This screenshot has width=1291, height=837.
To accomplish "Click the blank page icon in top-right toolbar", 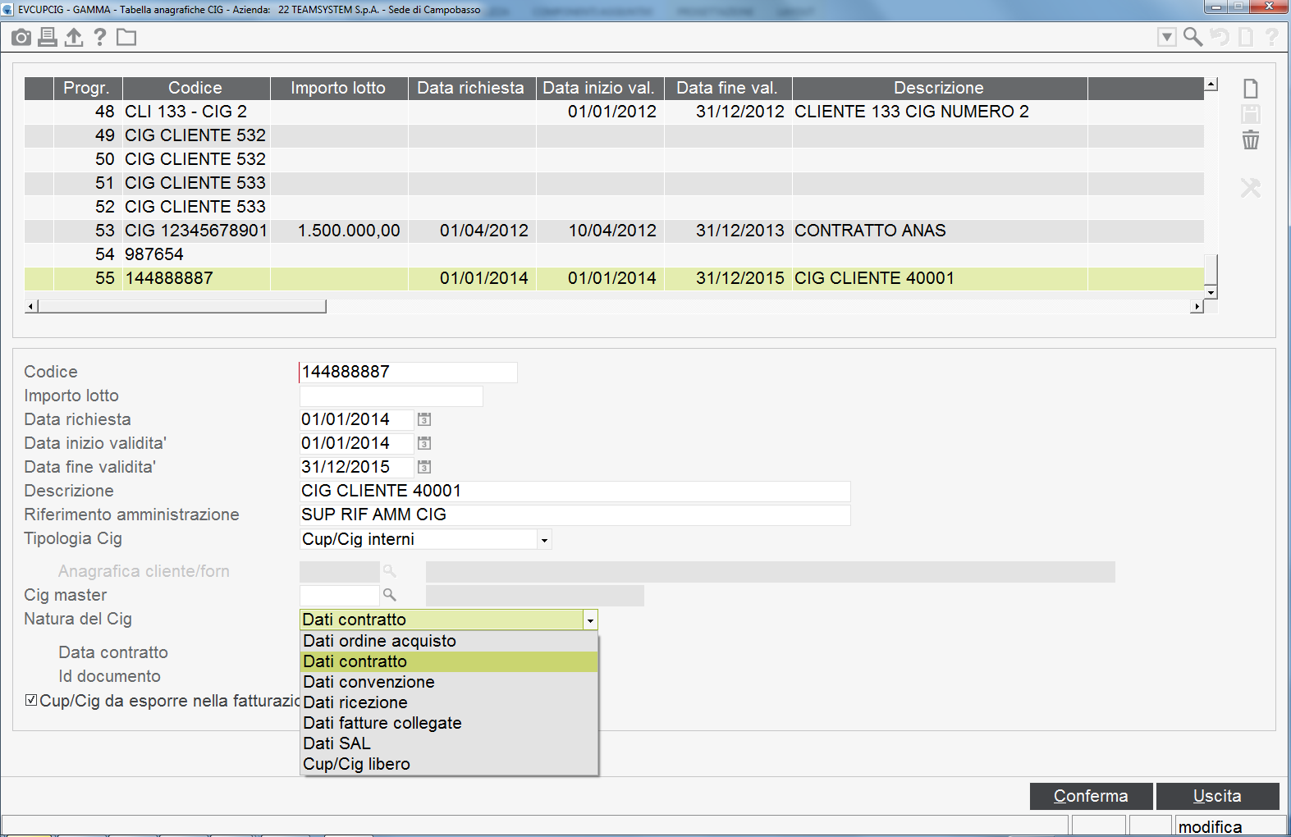I will [1246, 37].
